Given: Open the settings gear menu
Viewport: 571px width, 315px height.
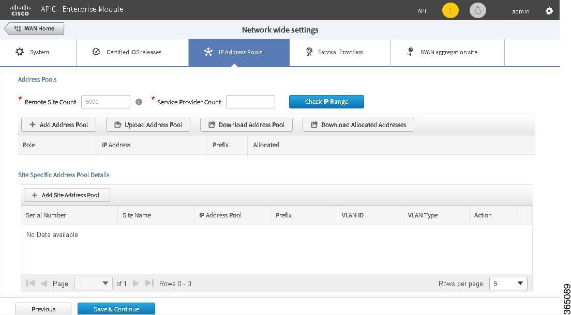Looking at the screenshot, I should [x=549, y=10].
